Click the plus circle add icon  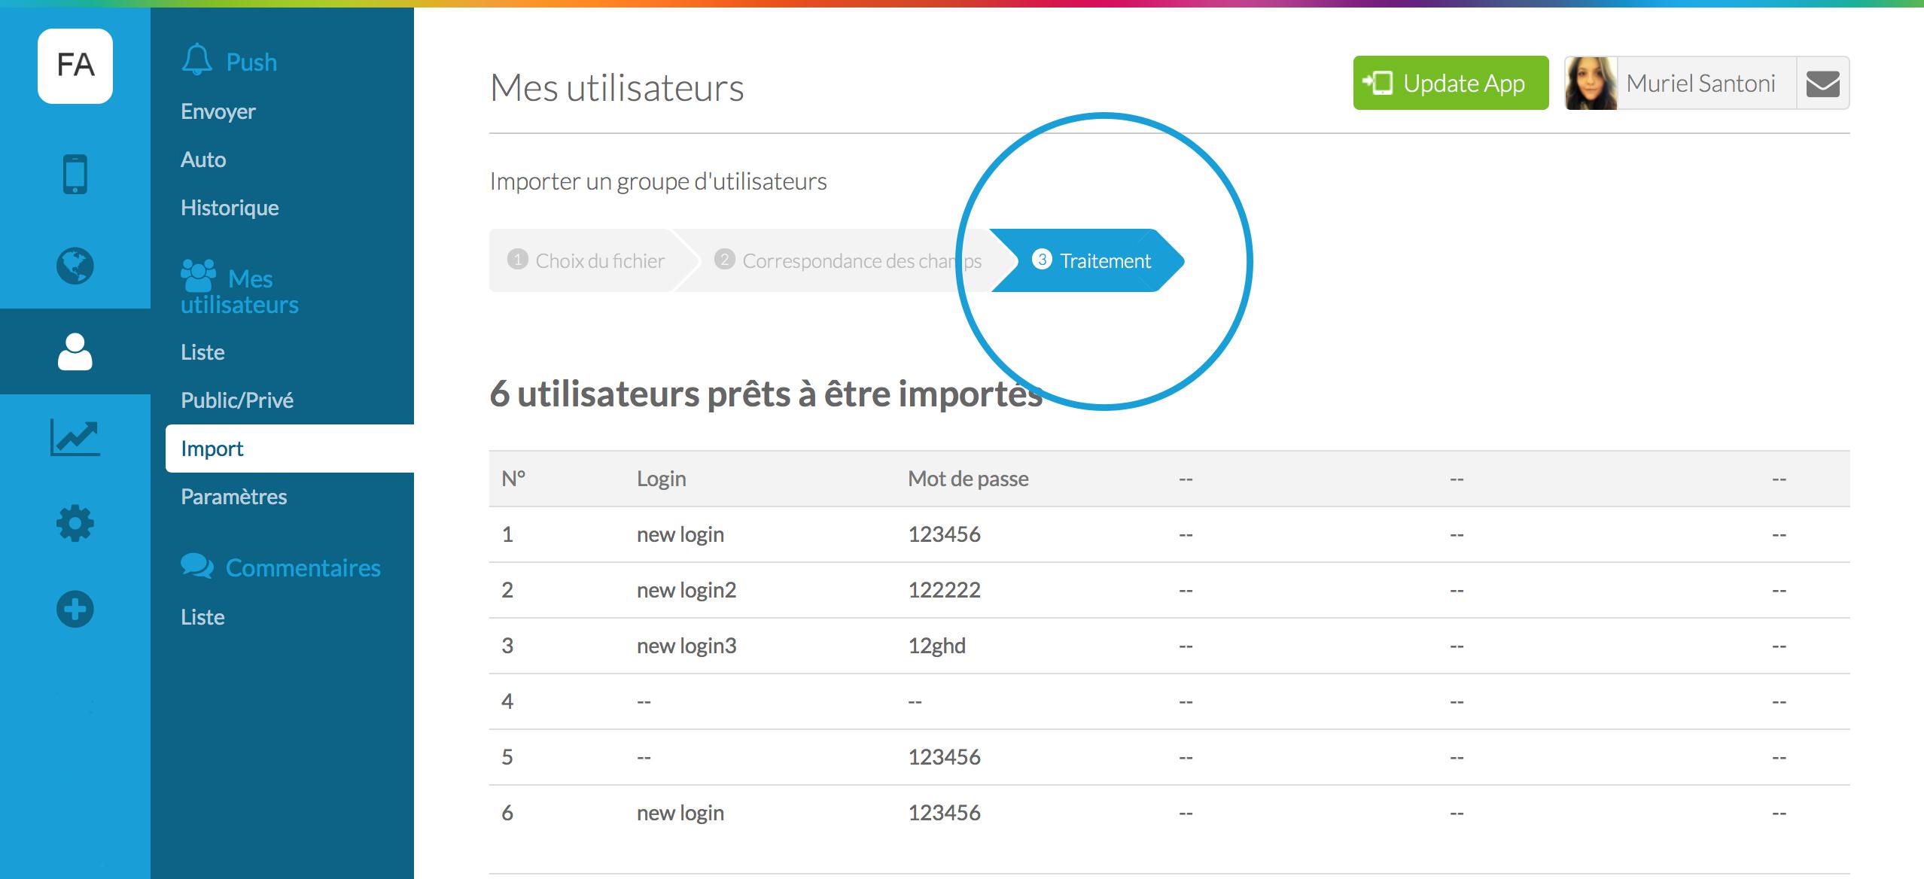point(75,609)
